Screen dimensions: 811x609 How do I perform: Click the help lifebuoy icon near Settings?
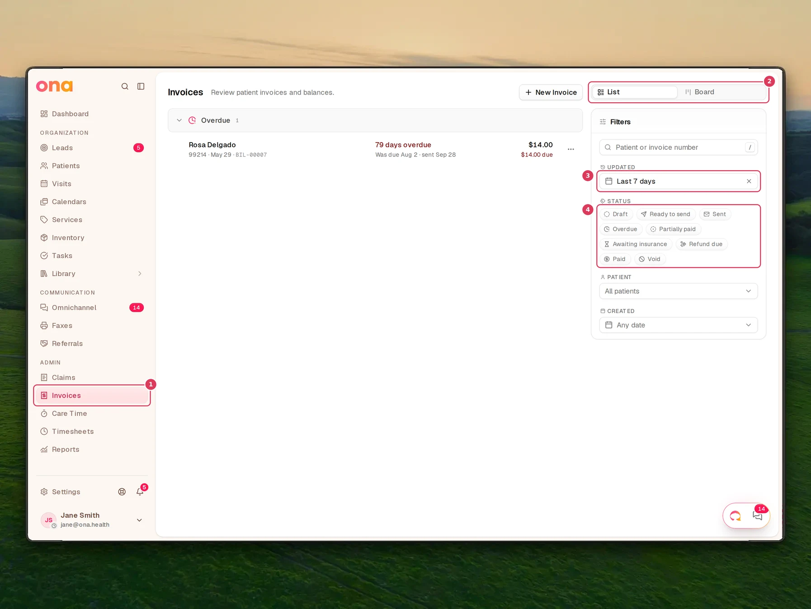coord(122,492)
